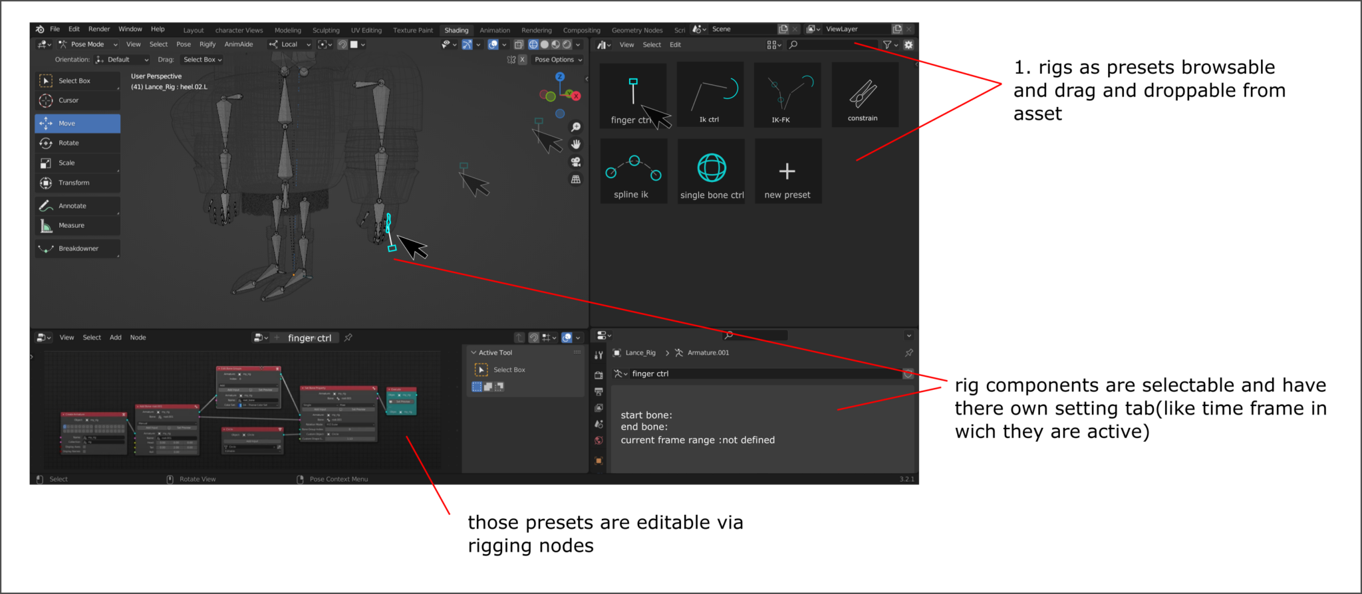This screenshot has height=594, width=1362.
Task: Switch to the Modeling workspace tab
Action: (288, 31)
